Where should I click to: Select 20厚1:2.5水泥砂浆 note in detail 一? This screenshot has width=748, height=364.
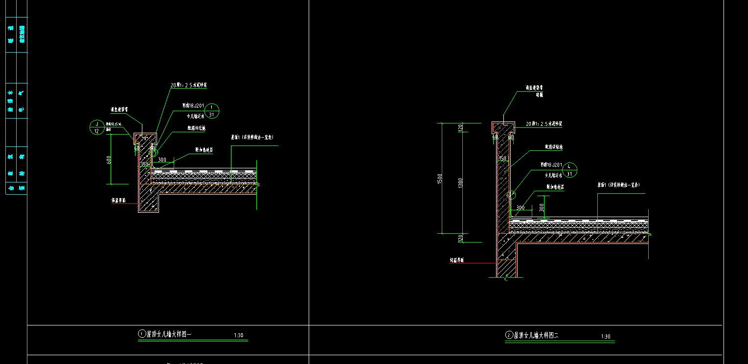click(189, 85)
